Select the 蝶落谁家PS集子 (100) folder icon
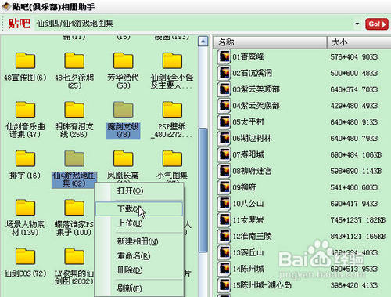Viewport: 391px width, 297px height. click(x=74, y=208)
